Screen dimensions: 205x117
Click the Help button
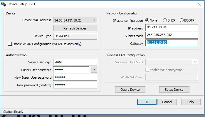coord(191,102)
